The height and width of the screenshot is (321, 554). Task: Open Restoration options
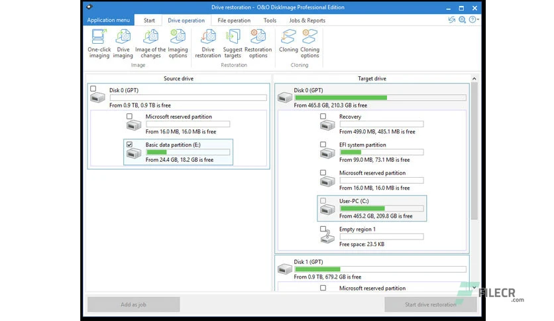click(258, 44)
